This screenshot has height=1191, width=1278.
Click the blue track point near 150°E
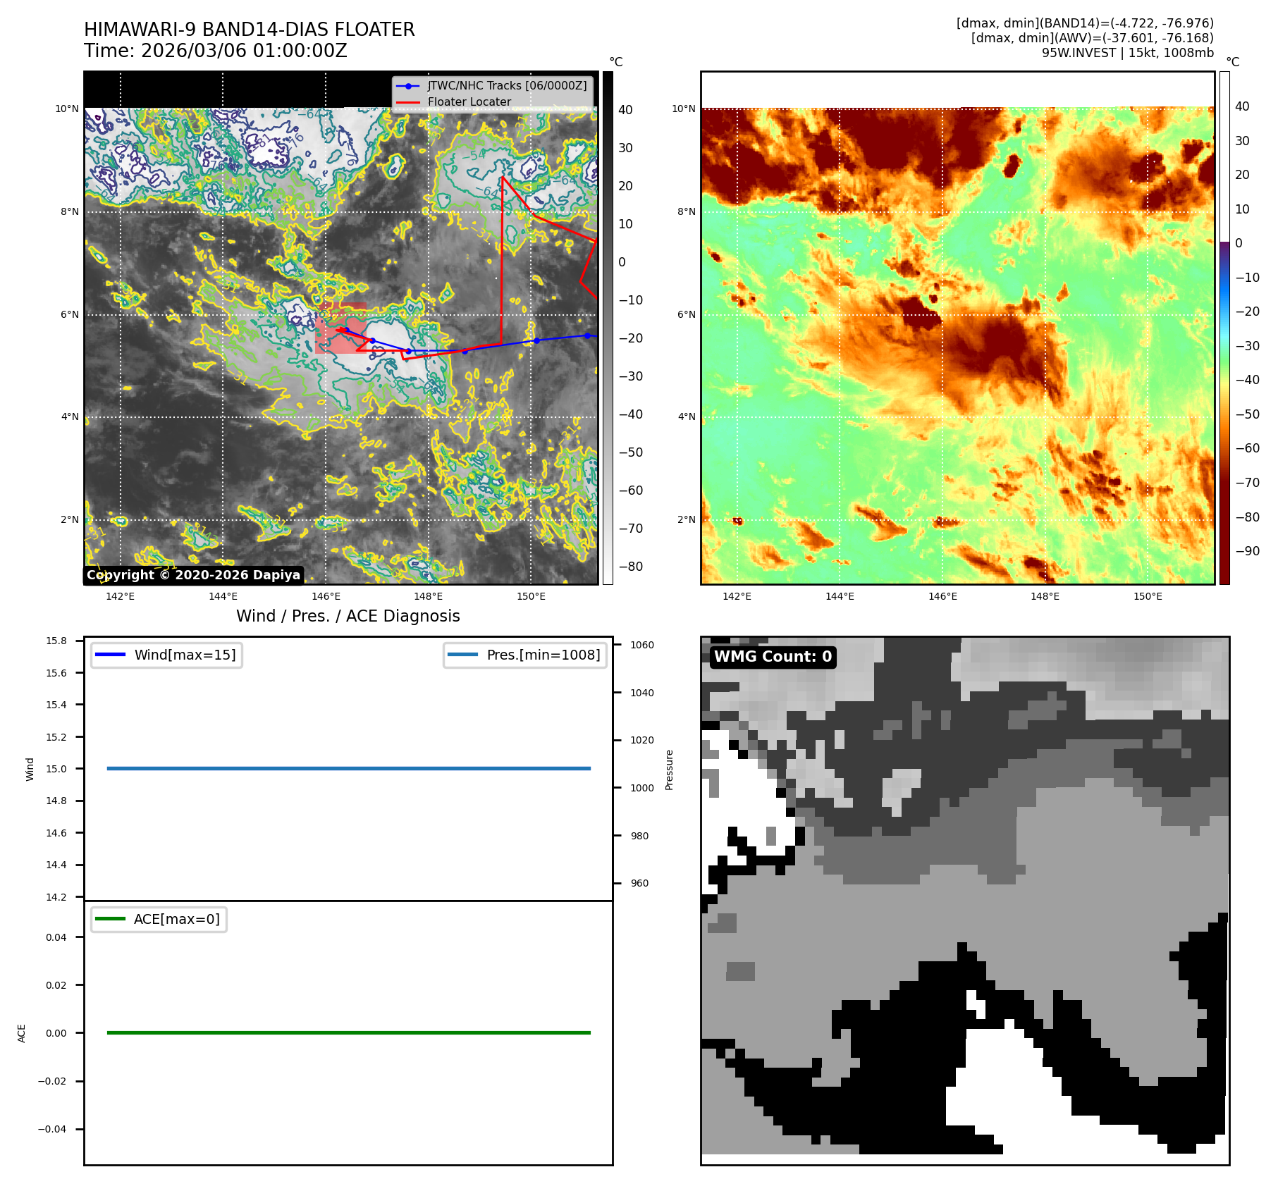(536, 340)
